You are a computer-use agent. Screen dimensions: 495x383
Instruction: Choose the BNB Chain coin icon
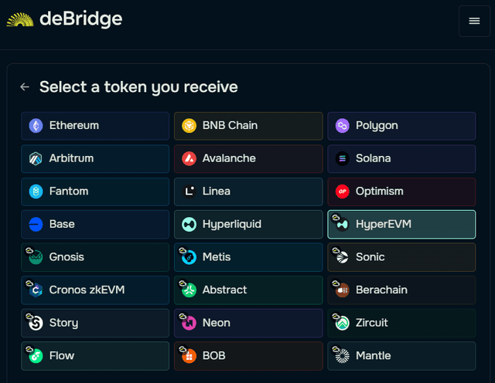(x=189, y=125)
